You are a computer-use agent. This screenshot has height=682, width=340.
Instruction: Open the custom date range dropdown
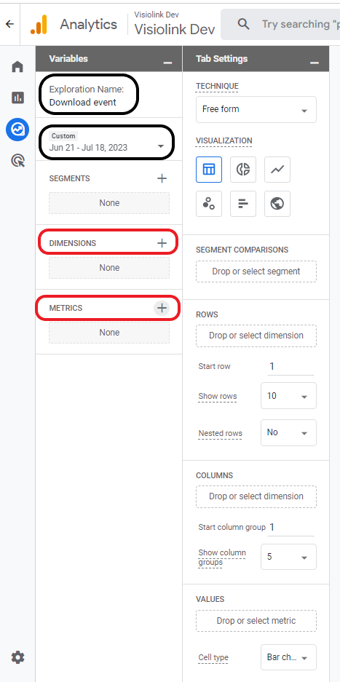coord(106,143)
